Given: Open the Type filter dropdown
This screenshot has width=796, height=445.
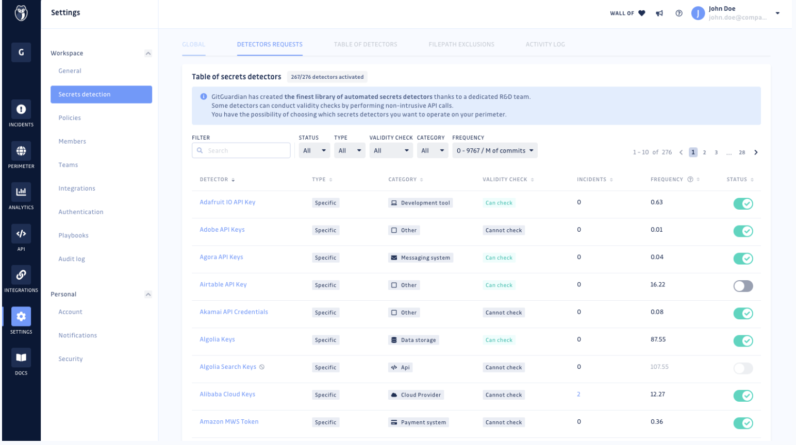Looking at the screenshot, I should [350, 150].
